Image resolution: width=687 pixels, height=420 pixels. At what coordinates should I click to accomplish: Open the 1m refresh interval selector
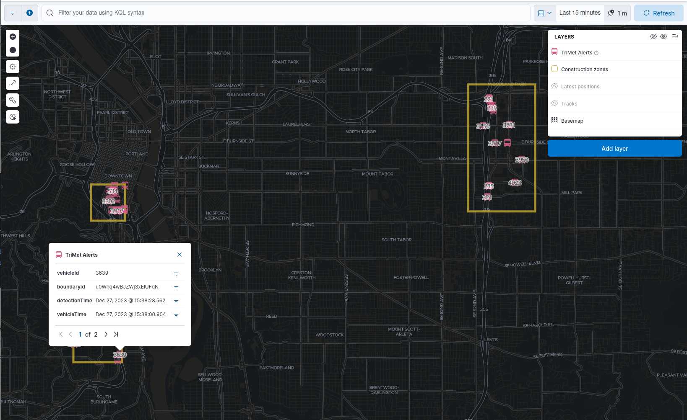click(617, 13)
